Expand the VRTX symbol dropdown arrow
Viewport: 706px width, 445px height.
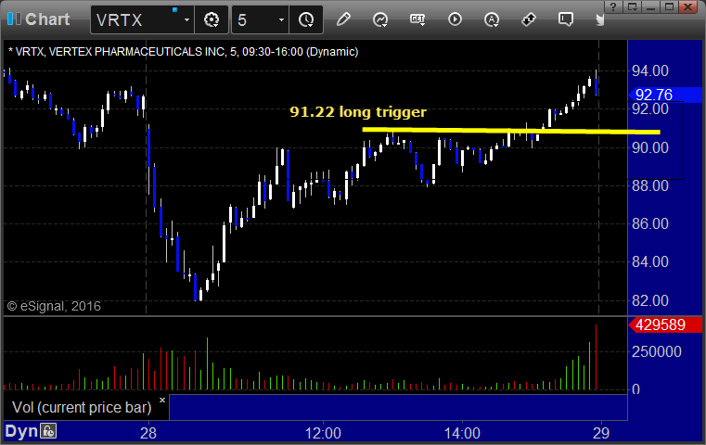[186, 20]
